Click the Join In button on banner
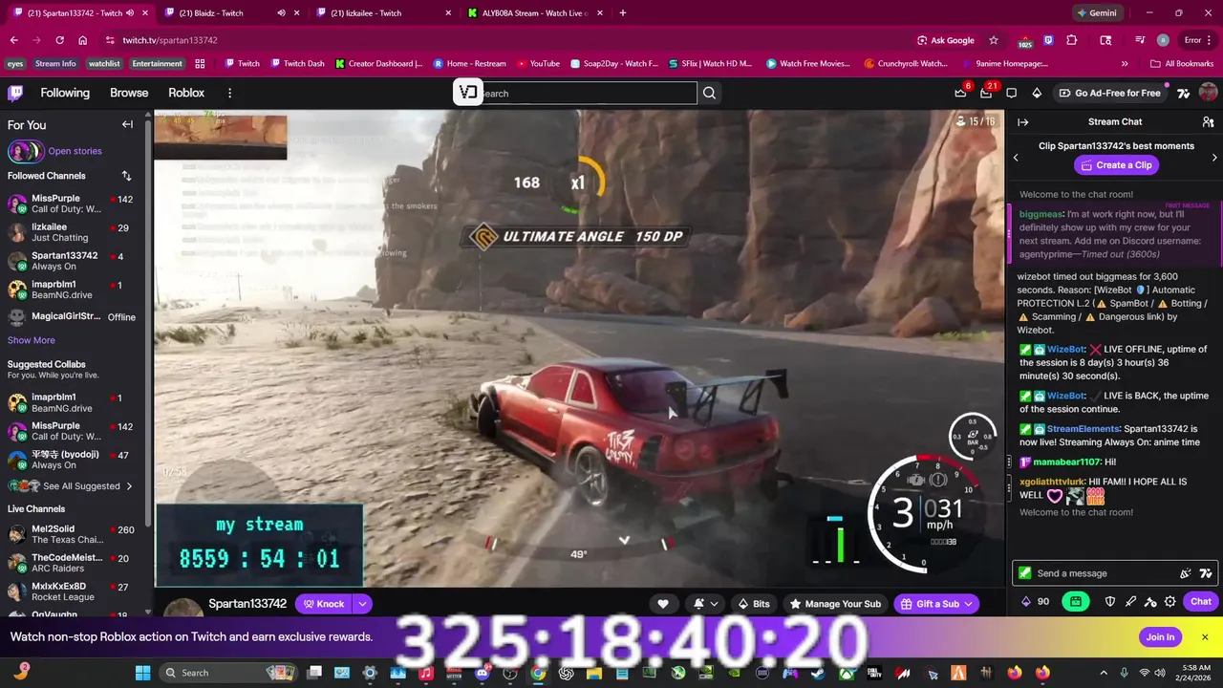The height and width of the screenshot is (688, 1223). click(1160, 637)
